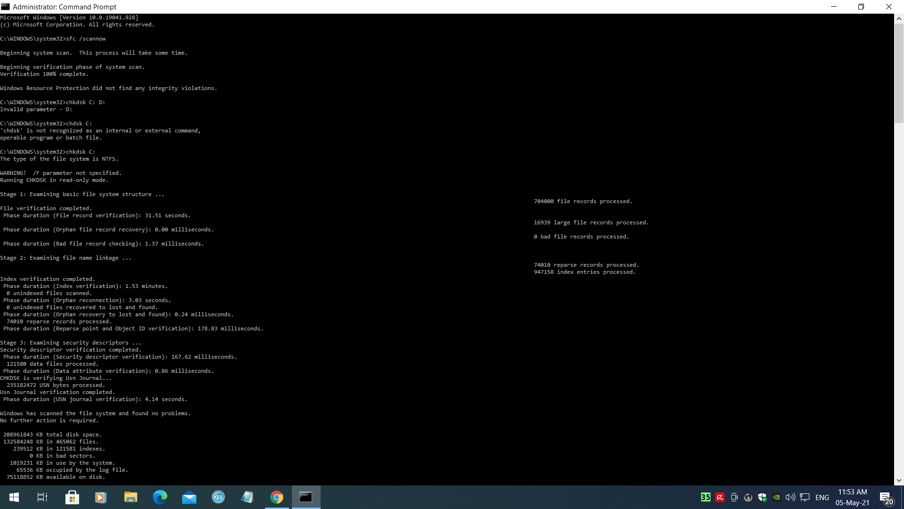Click the Command Prompt taskbar icon

pyautogui.click(x=306, y=497)
